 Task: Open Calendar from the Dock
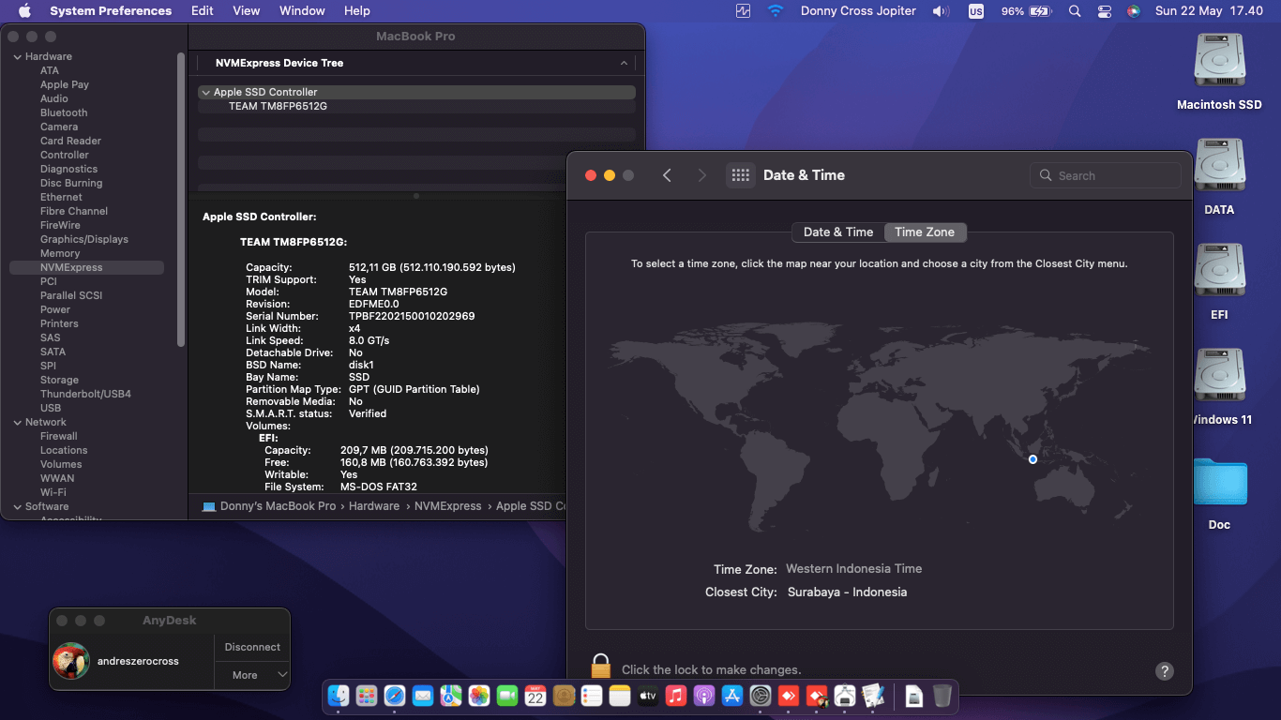535,696
